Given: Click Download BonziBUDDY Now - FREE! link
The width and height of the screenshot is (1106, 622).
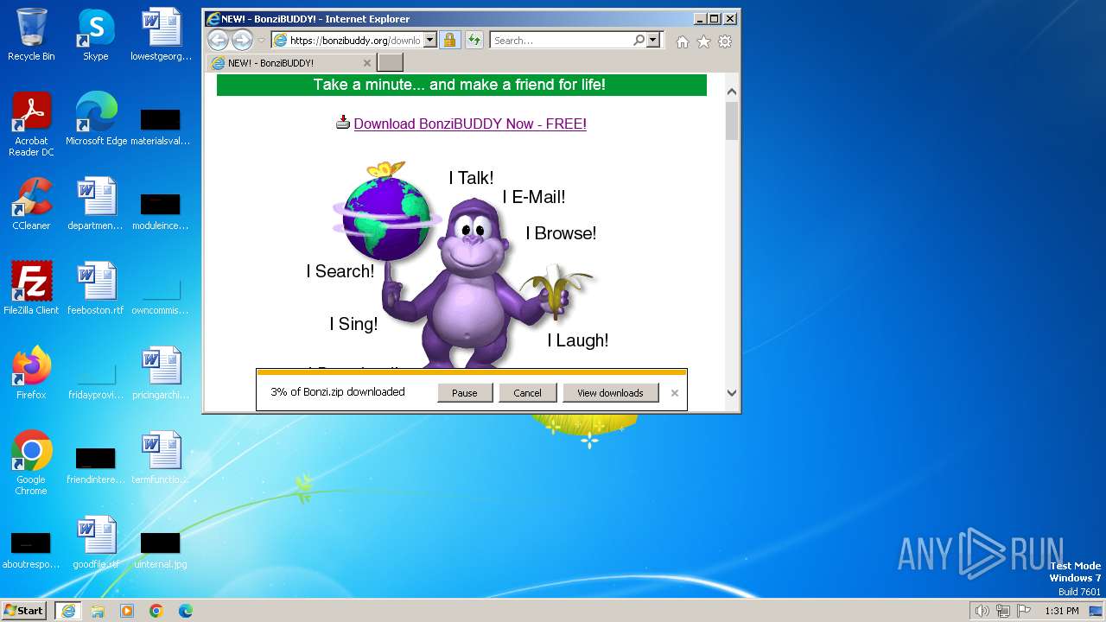Looking at the screenshot, I should tap(470, 124).
